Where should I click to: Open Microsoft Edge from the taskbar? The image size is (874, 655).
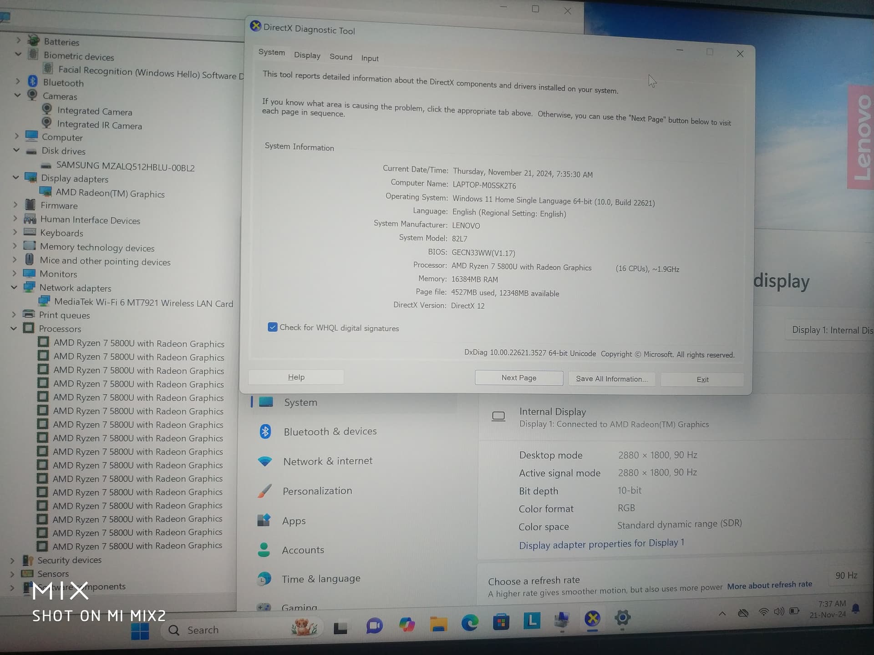tap(470, 622)
